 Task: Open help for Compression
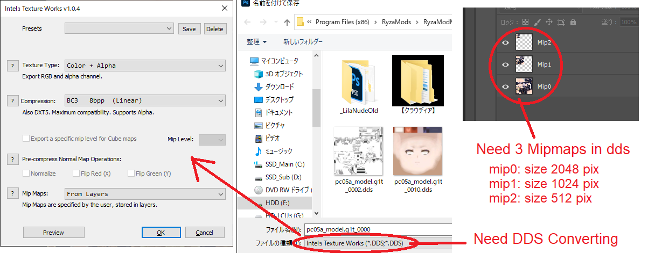click(x=12, y=101)
